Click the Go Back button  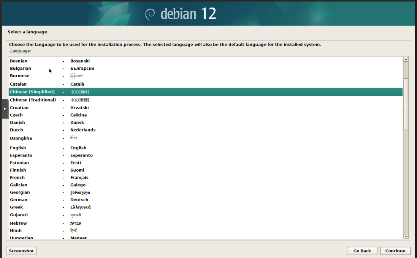tap(362, 251)
